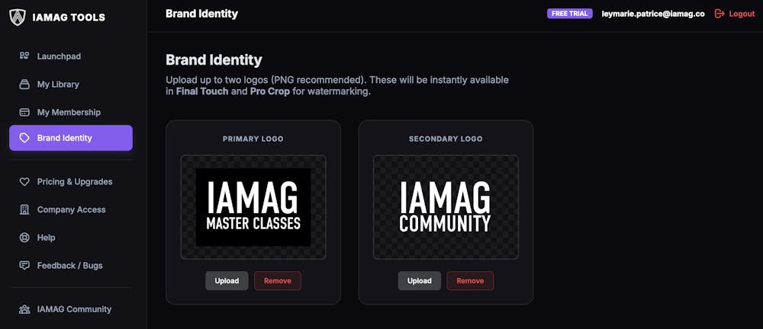763x329 pixels.
Task: Click the IAMAG Community people icon
Action: click(24, 309)
